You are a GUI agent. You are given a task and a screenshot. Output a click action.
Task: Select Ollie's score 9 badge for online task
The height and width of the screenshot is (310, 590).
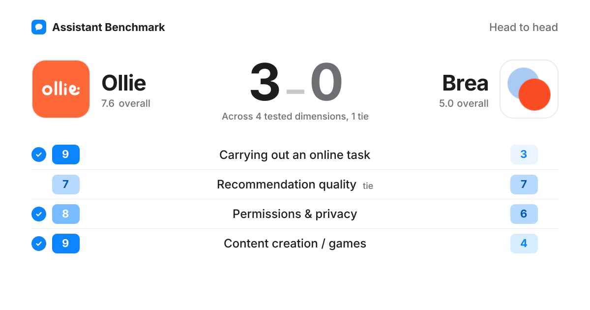tap(66, 155)
